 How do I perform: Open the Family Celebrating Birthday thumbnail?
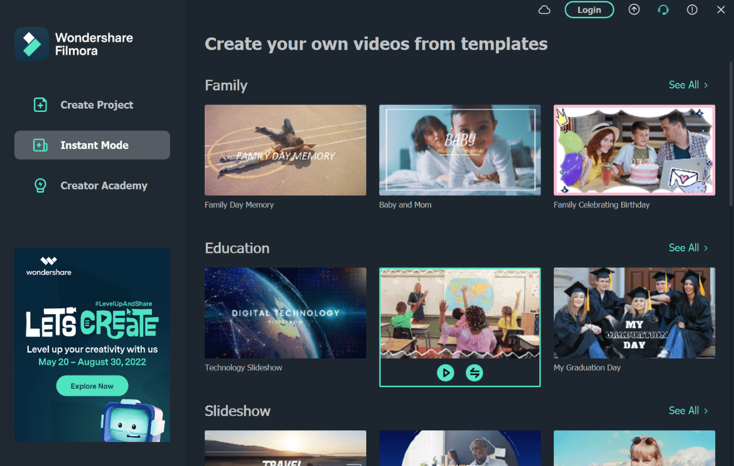point(634,150)
